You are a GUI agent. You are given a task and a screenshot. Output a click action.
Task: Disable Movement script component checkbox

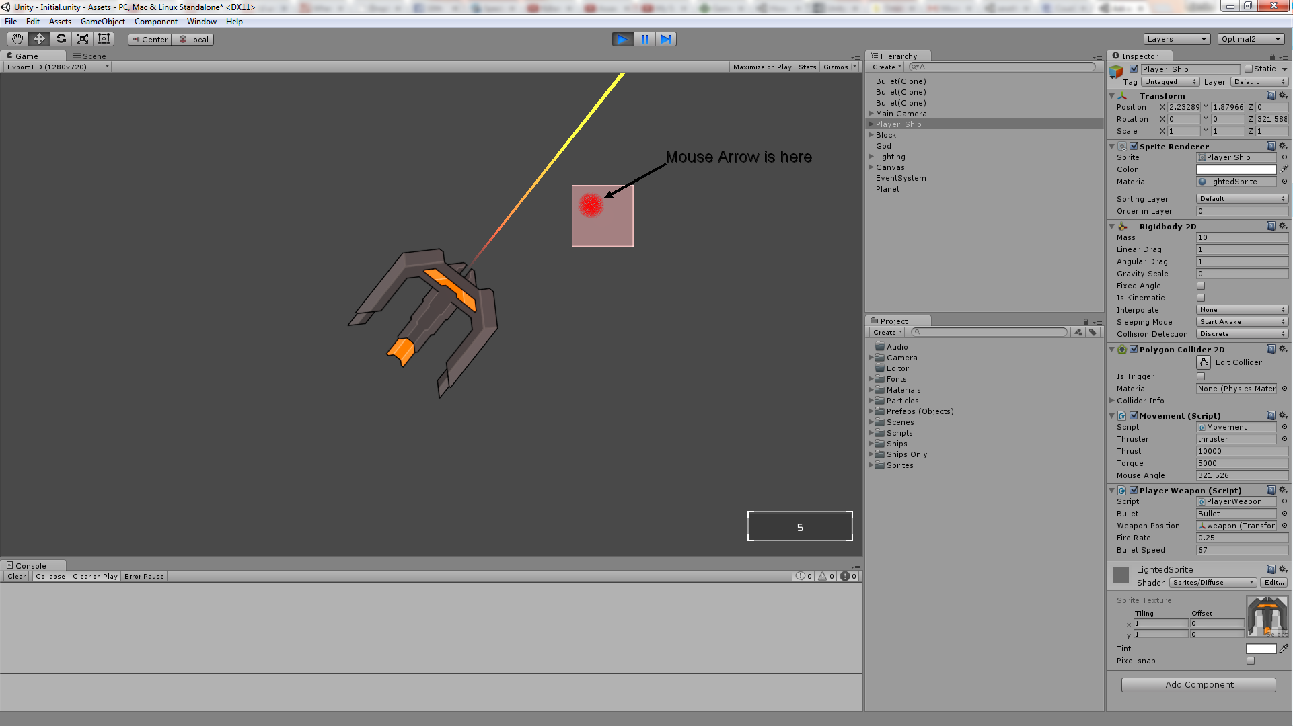[1134, 415]
